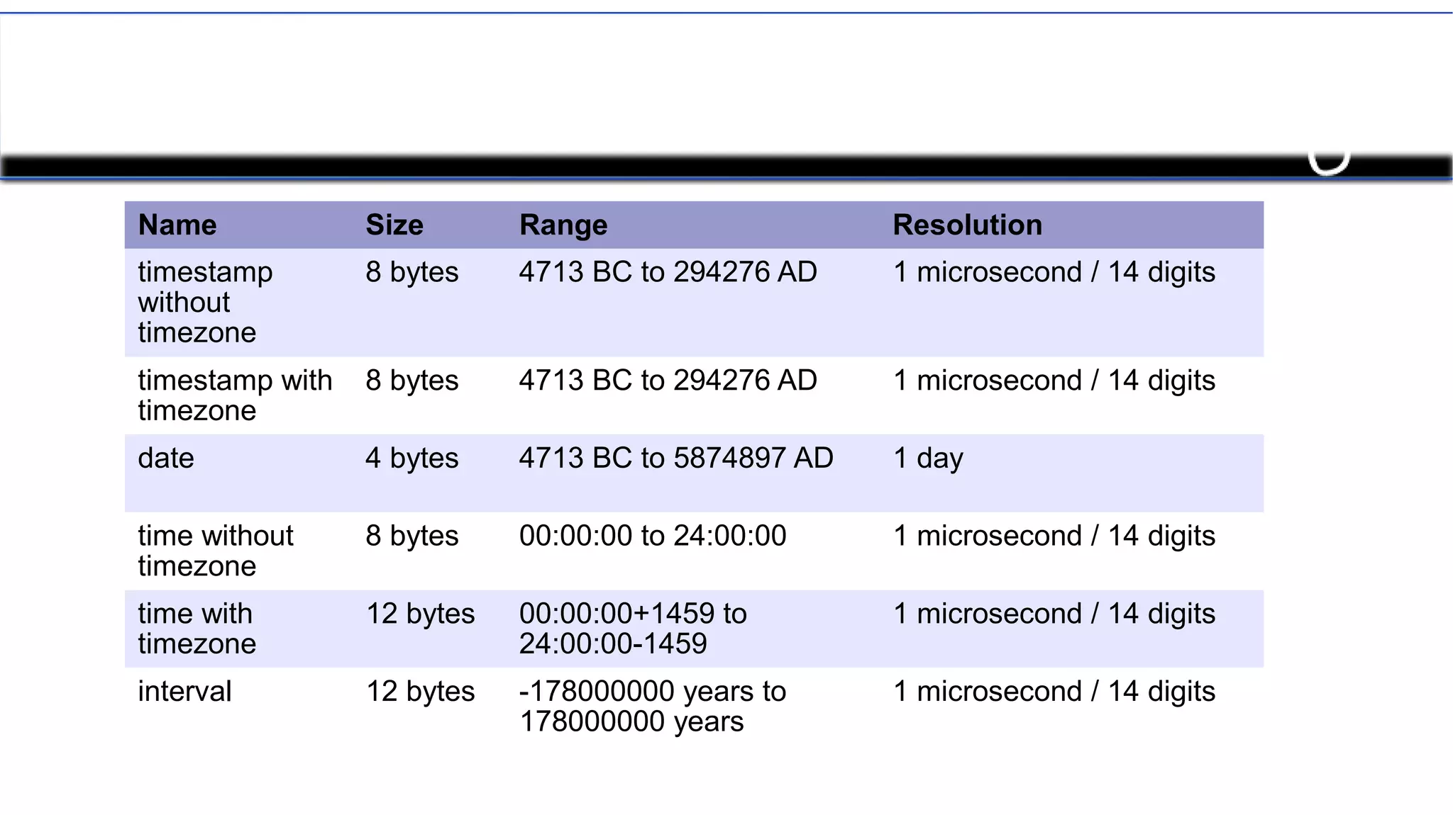Click range '-178000000 years to 178000000 years'
This screenshot has width=1453, height=815.
[653, 707]
